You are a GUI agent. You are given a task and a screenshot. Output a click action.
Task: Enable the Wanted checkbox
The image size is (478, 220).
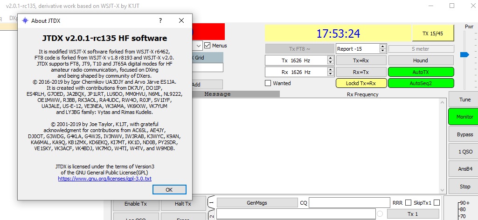click(268, 83)
